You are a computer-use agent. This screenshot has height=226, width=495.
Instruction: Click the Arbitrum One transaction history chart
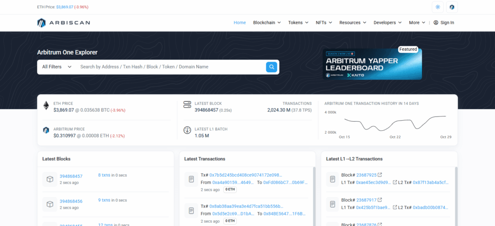click(388, 125)
